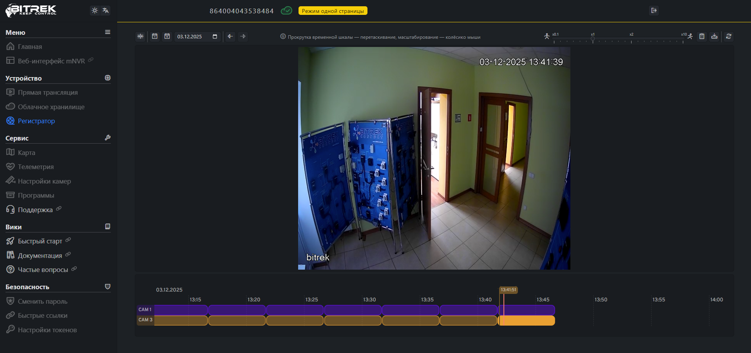Screen dimensions: 751x353
Task: Click the CAM 3 highlighted recording segment
Action: 527,321
